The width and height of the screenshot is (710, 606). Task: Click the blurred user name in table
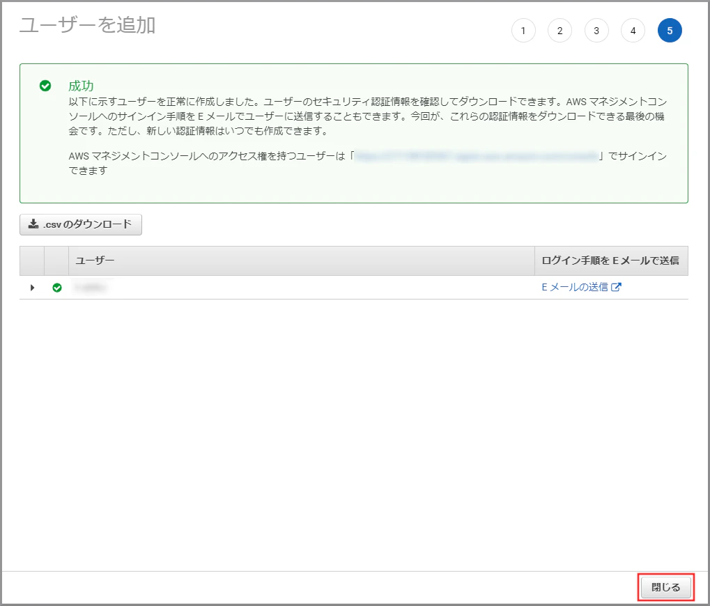[x=90, y=288]
